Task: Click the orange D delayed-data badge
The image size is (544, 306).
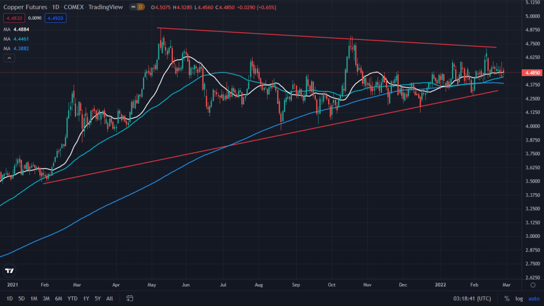Action: 140,7
